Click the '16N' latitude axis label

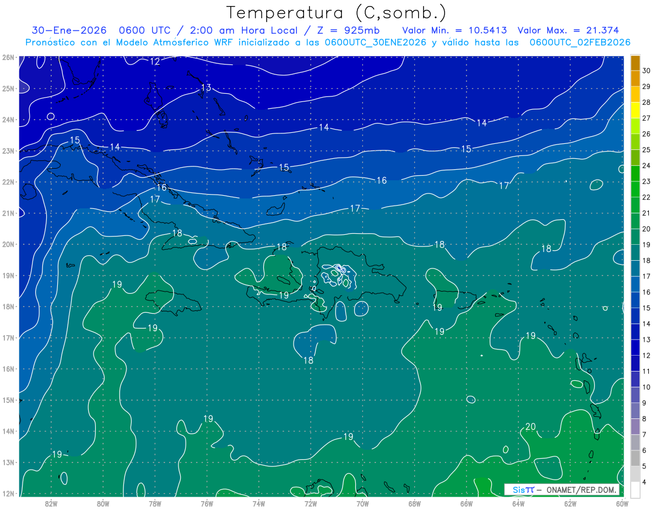8,369
